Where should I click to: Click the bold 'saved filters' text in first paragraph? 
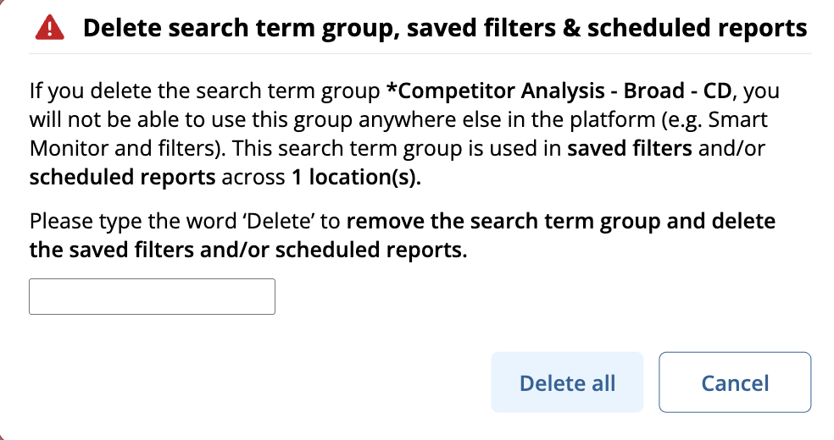click(629, 148)
